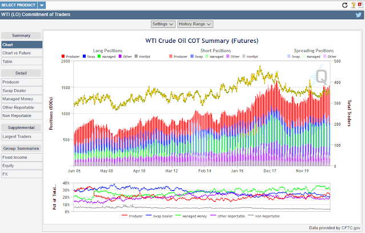Image resolution: width=365 pixels, height=233 pixels.
Task: Click the Jun 06 x-axis date label
Action: [74, 171]
